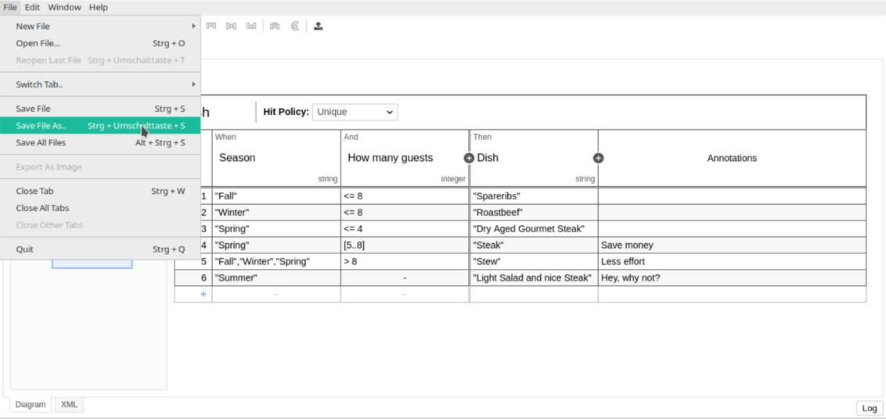
Task: Click the Season input column header
Action: 276,158
